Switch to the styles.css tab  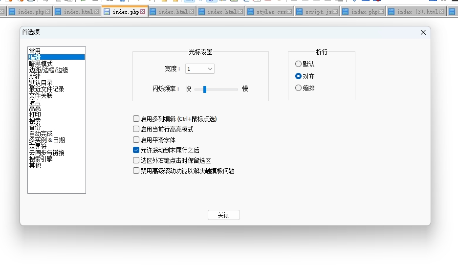[x=269, y=12]
